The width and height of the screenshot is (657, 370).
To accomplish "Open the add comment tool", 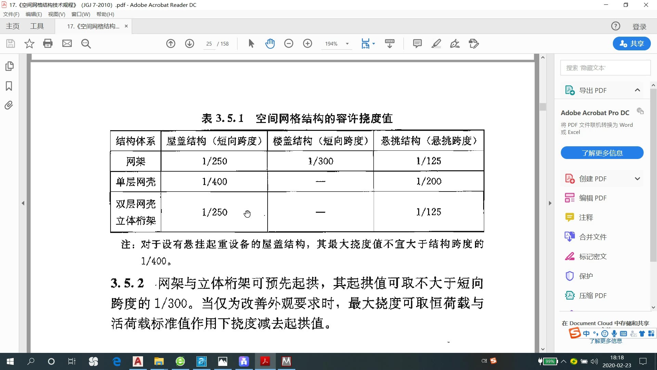I will pyautogui.click(x=418, y=44).
